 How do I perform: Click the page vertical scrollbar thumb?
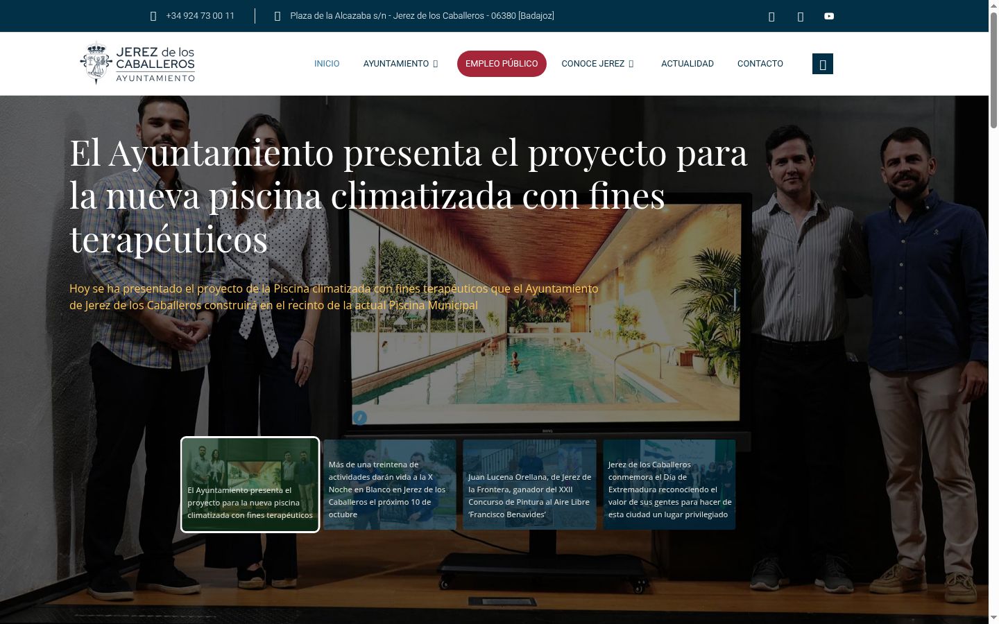point(993,69)
